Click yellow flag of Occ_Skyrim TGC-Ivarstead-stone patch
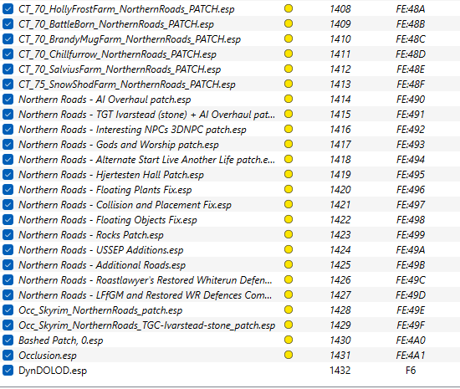 coord(289,325)
